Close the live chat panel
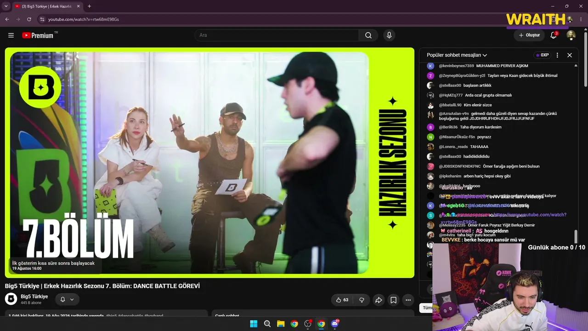The image size is (588, 331). 570,55
